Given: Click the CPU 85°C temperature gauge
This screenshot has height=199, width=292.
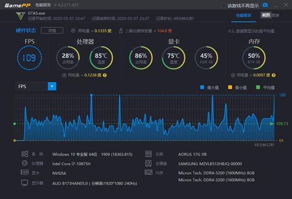Looking at the screenshot, I should [101, 58].
